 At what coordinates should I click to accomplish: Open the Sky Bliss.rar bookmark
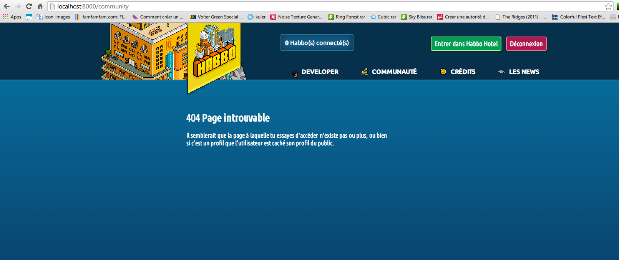(417, 17)
